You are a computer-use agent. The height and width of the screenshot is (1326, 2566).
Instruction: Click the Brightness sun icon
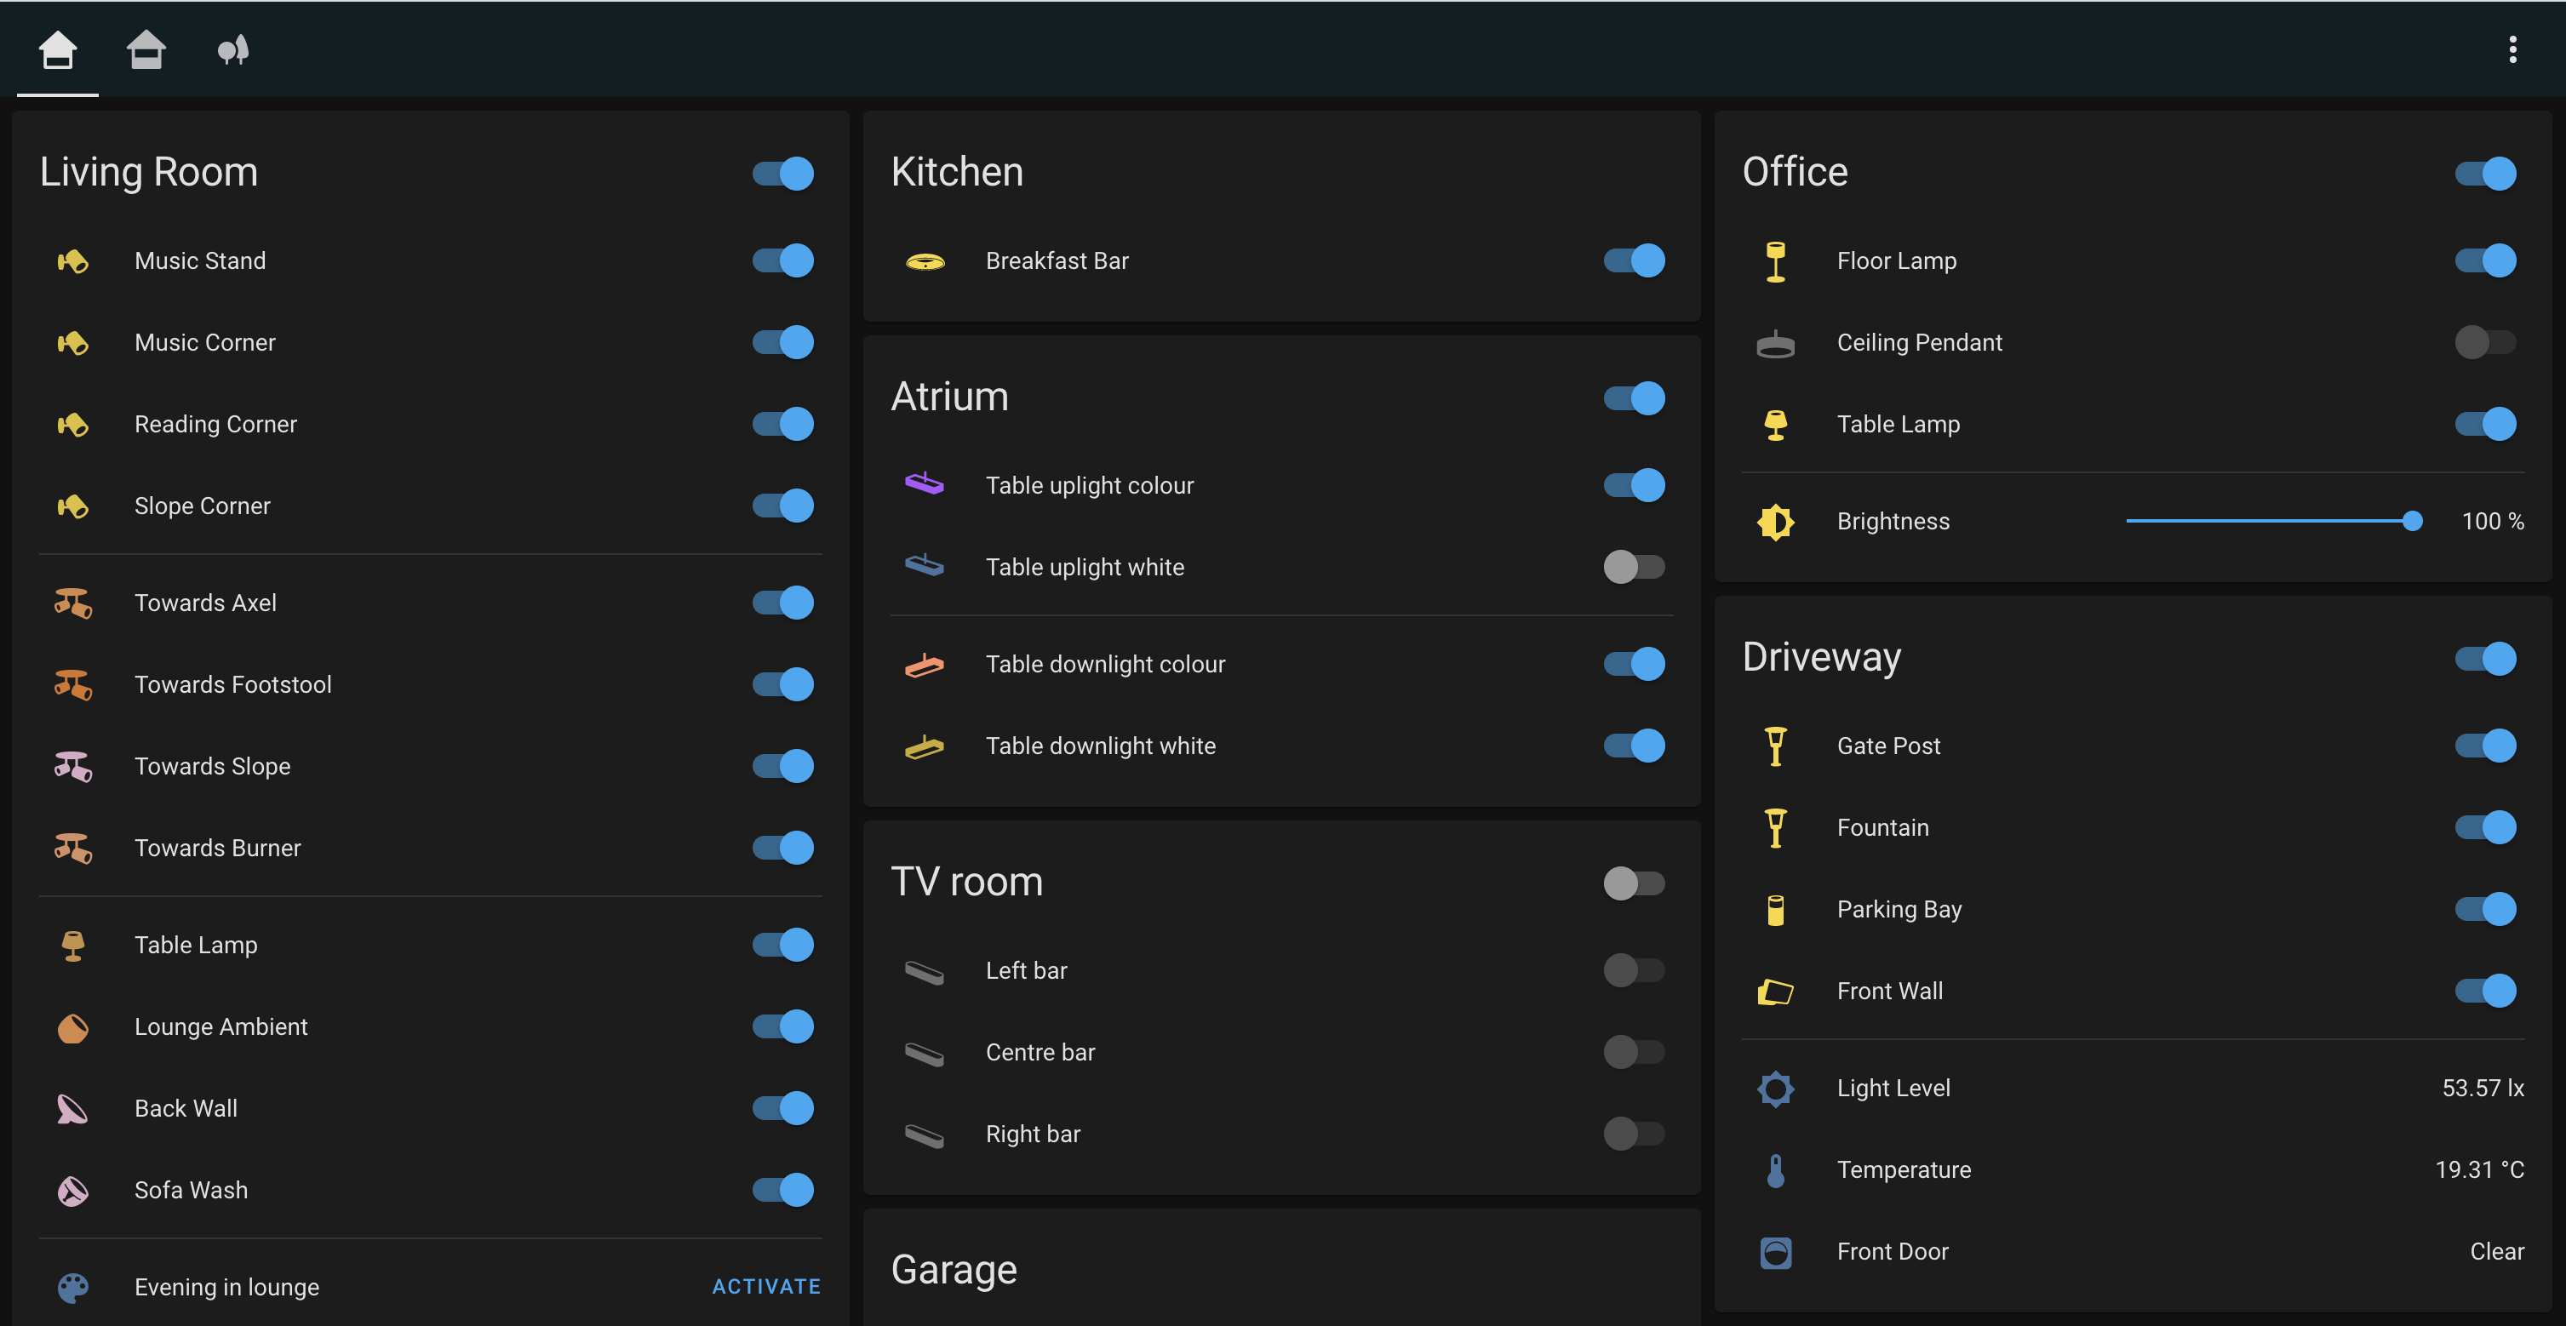1775,522
